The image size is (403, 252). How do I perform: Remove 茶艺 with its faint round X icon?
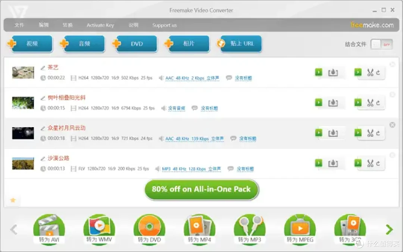(392, 64)
